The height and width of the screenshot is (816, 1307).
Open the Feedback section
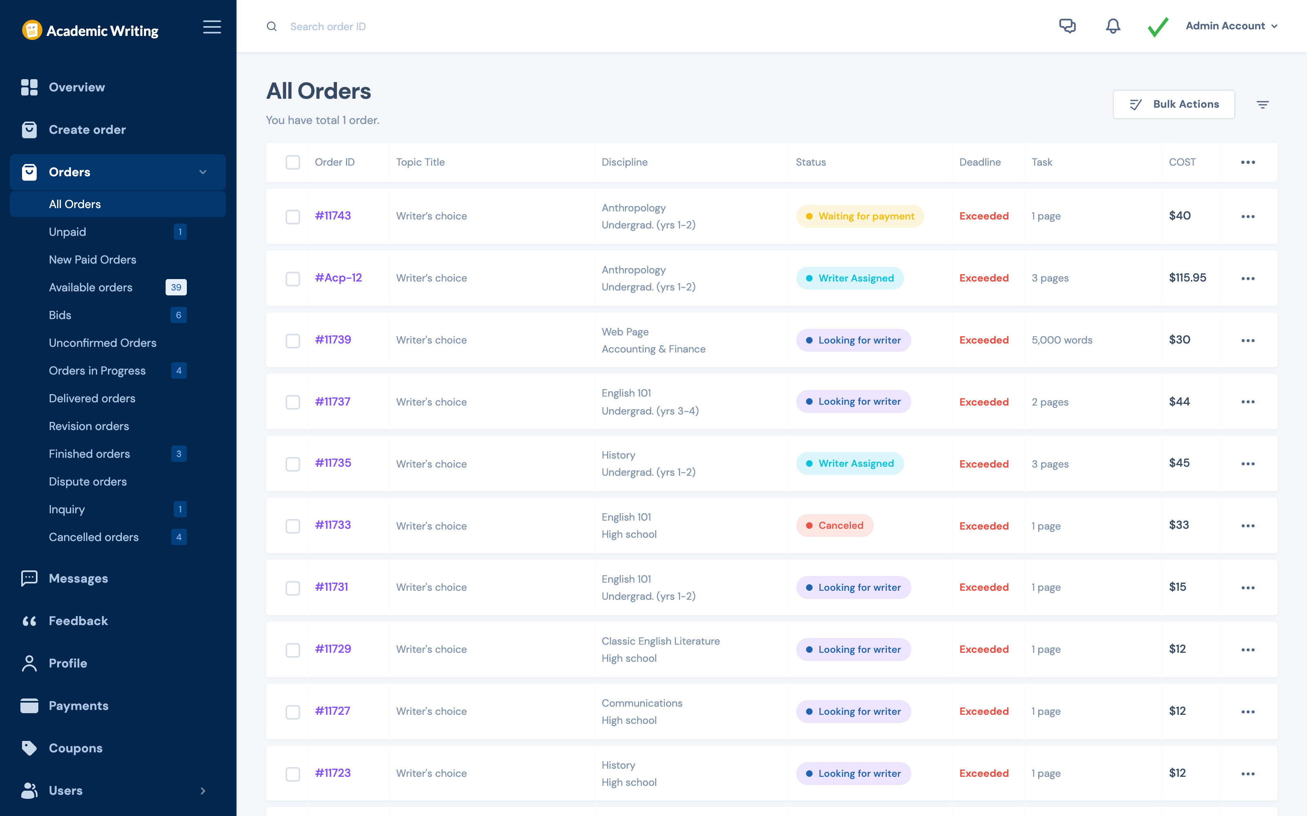pyautogui.click(x=78, y=621)
